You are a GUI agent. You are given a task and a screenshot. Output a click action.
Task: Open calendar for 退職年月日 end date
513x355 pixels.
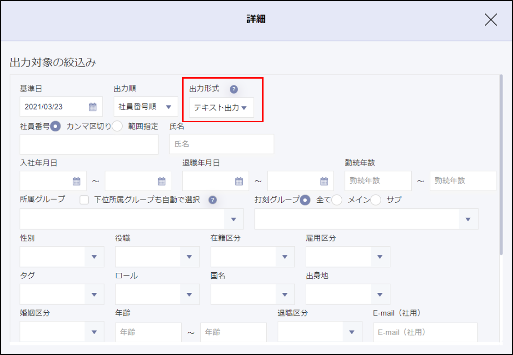click(x=324, y=181)
